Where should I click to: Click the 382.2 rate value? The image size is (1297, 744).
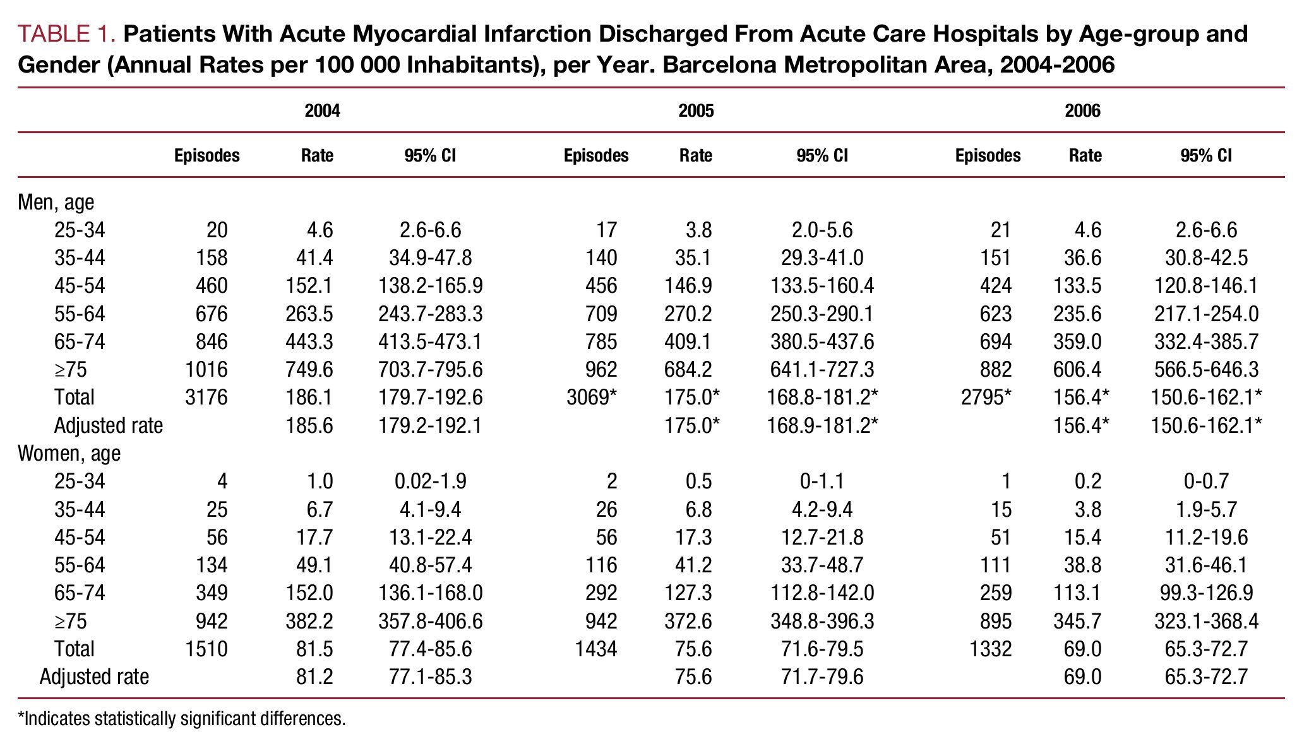pos(309,621)
